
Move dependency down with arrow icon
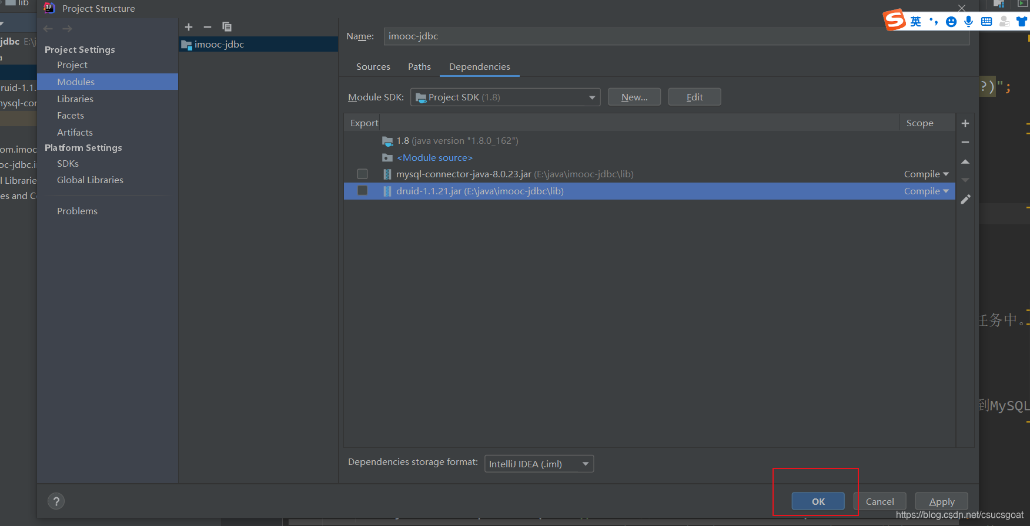965,180
